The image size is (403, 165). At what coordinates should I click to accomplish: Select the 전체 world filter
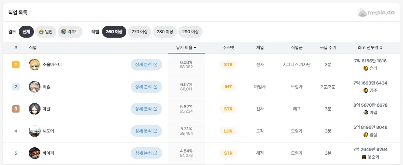pos(26,32)
